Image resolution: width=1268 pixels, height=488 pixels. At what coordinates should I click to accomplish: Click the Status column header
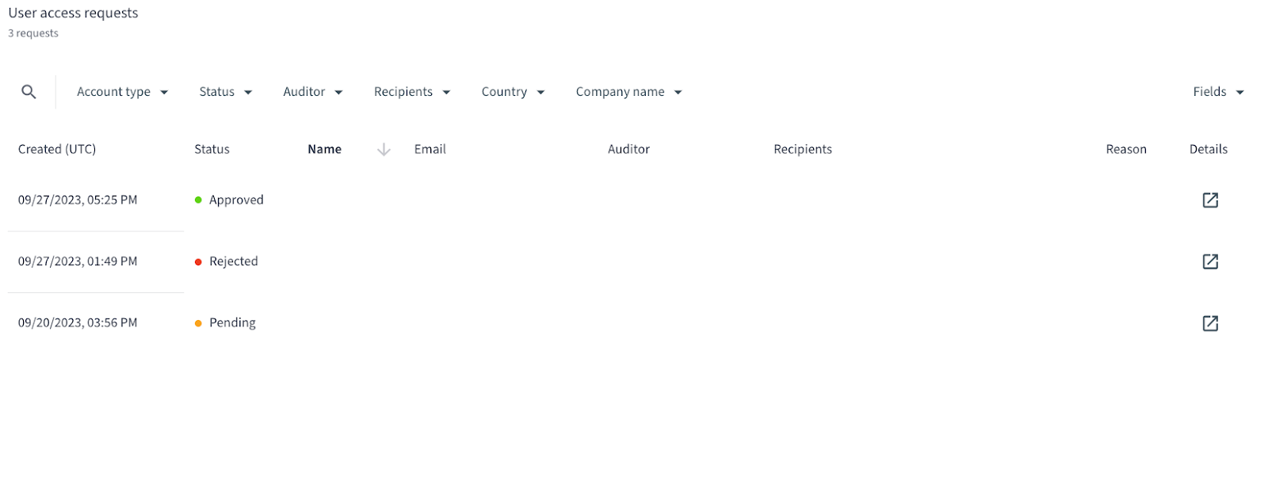point(212,149)
